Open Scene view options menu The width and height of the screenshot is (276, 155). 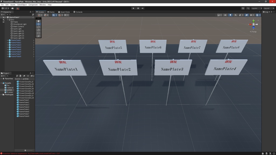tap(260, 12)
